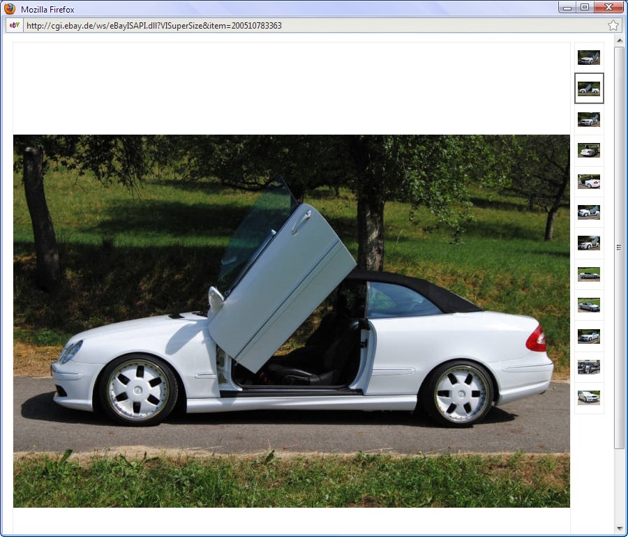
Task: Select the sixth thumbnail in the strip
Action: tap(588, 212)
